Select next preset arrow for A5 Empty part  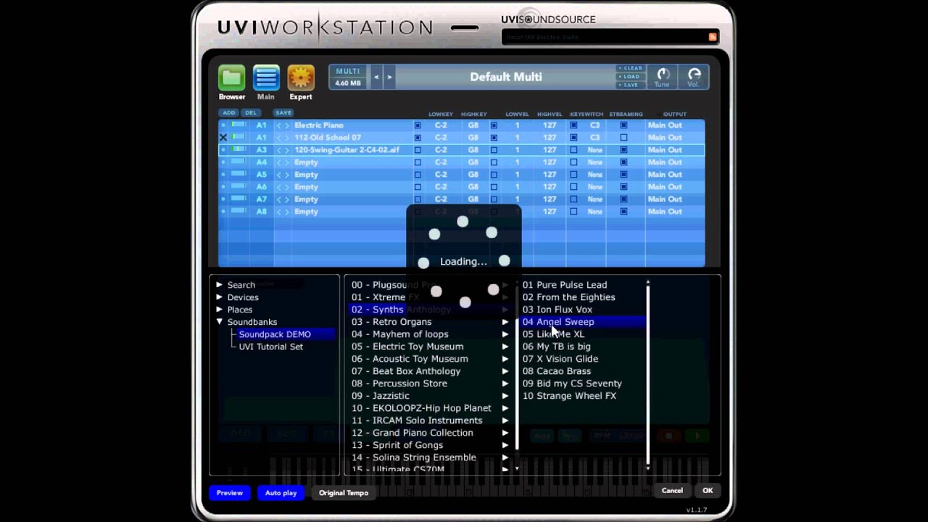coord(286,175)
